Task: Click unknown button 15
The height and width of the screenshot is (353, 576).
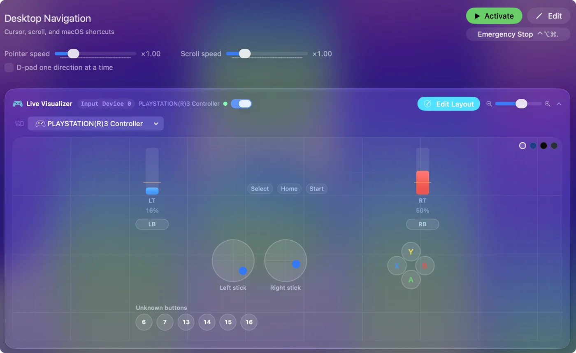Action: point(228,322)
